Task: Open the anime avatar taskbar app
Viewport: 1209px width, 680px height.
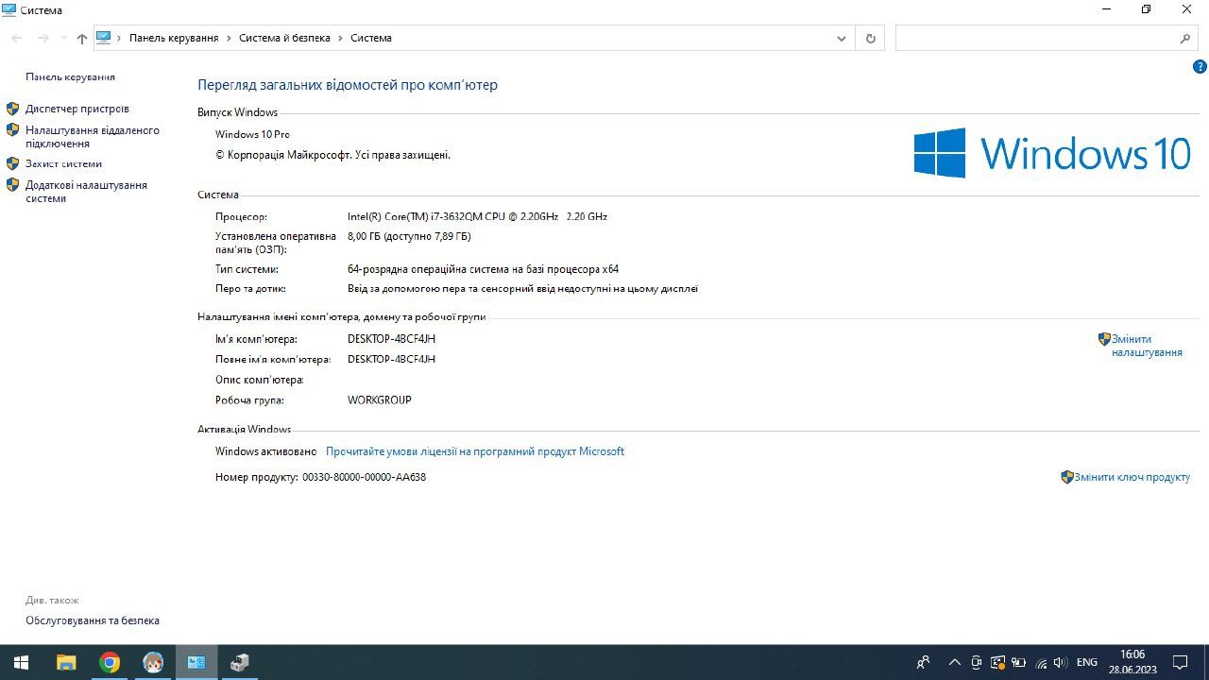Action: 153,662
